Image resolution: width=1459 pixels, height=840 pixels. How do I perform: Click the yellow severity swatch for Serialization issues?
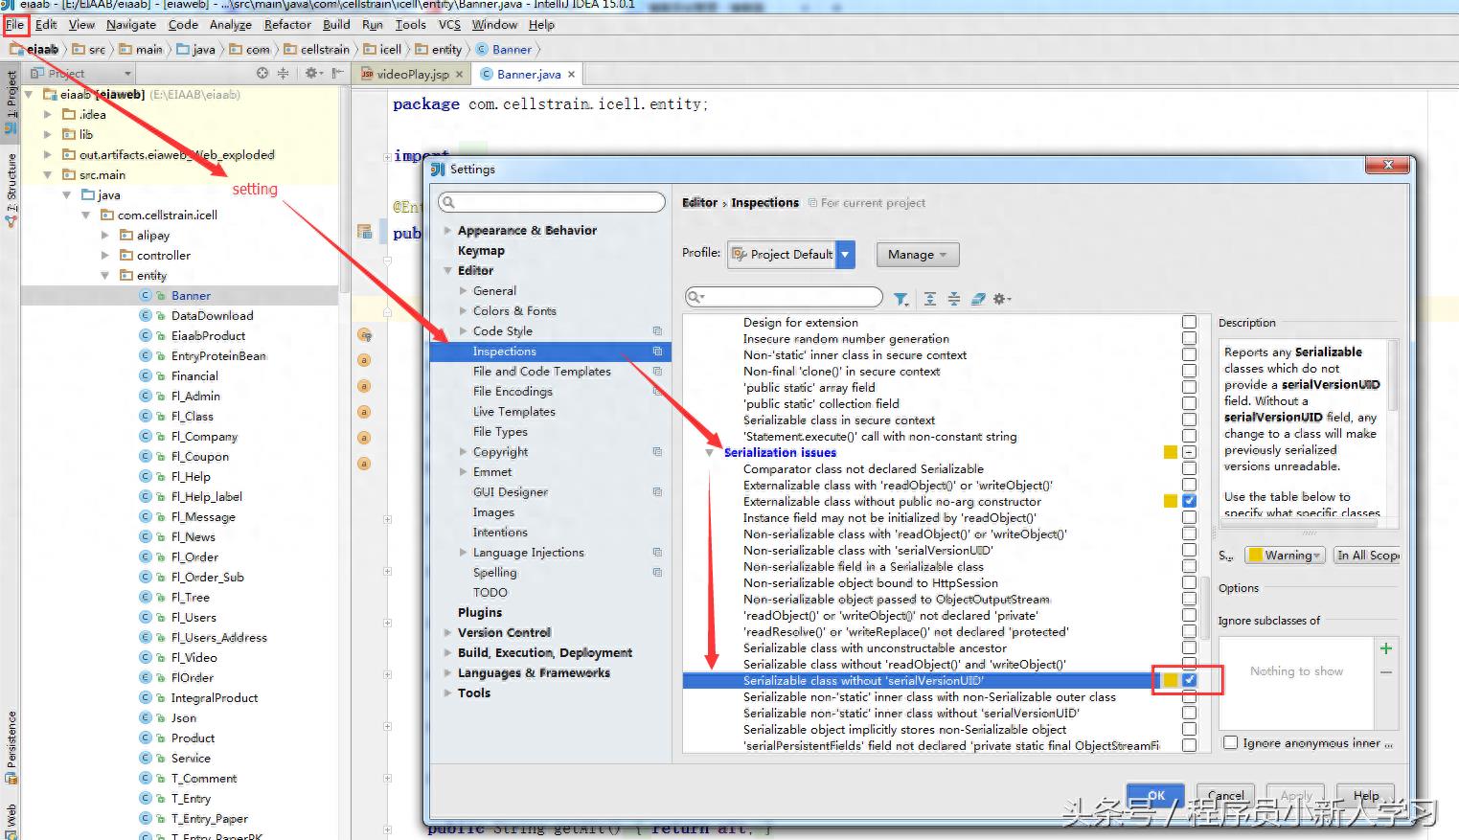(x=1170, y=452)
